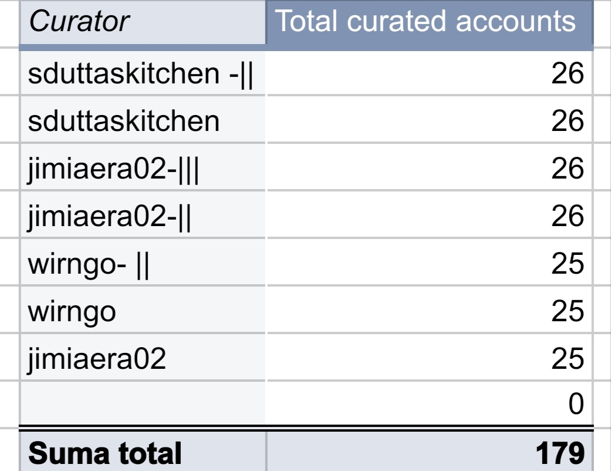Select the 25 value beside plain jimiaera02
The height and width of the screenshot is (471, 611).
tap(430, 358)
